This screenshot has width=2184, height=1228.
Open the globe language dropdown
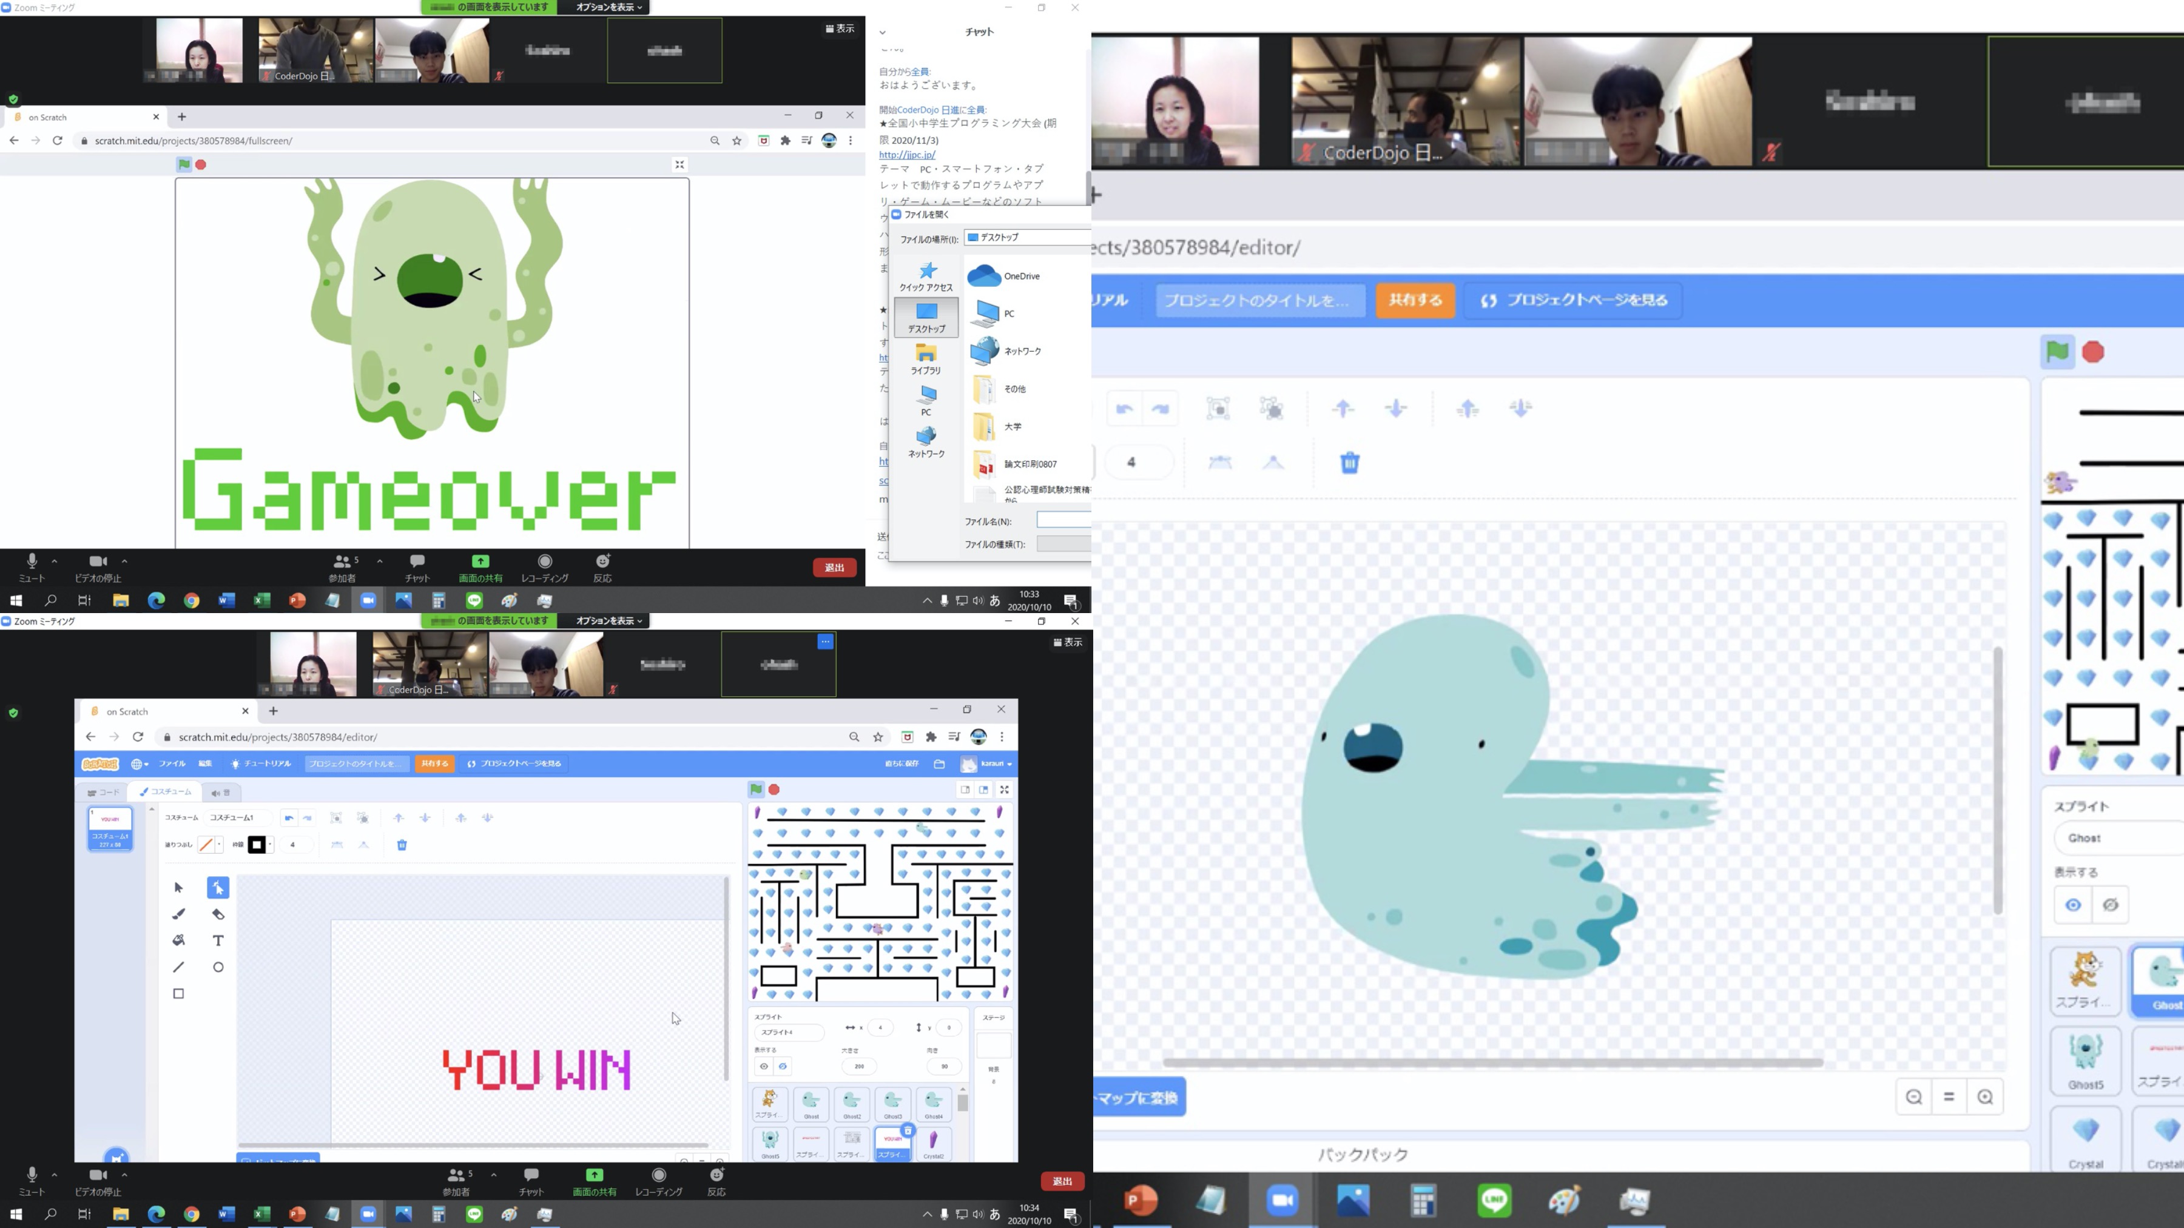139,763
